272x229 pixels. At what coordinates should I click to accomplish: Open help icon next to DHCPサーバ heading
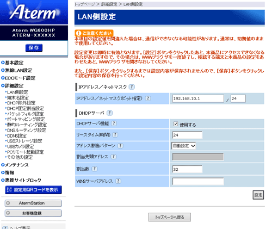coord(109,113)
